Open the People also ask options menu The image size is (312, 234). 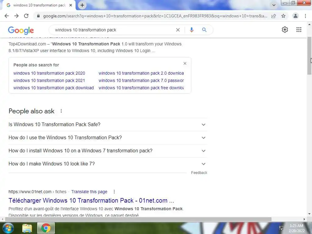point(61,111)
